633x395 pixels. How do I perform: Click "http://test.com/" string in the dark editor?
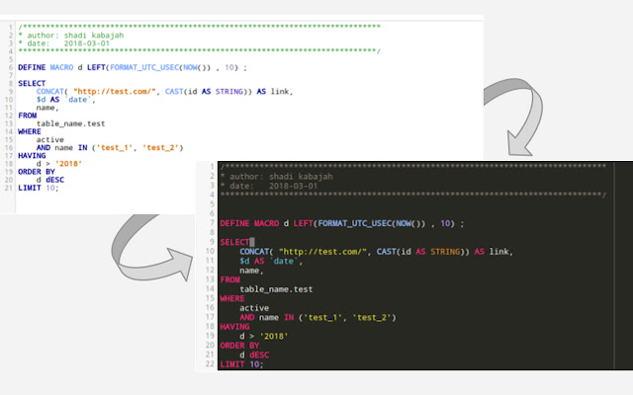323,252
